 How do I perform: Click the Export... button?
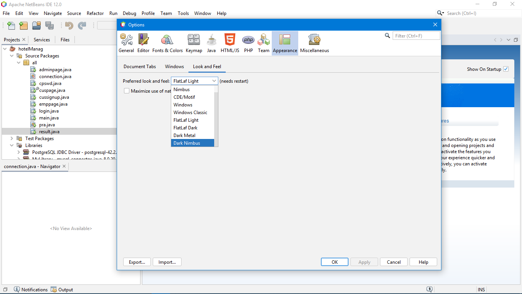click(137, 262)
